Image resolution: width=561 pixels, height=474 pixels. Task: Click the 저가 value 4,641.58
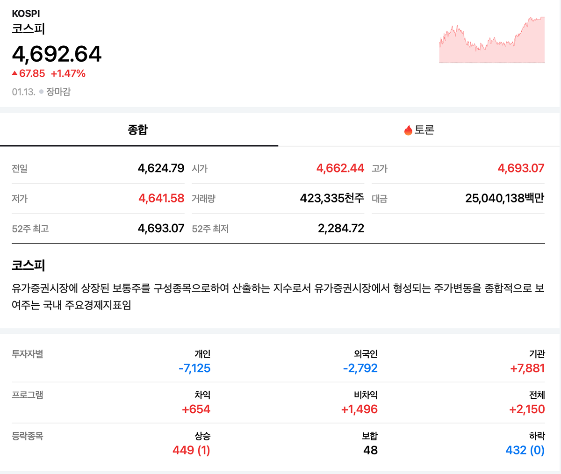tap(161, 198)
